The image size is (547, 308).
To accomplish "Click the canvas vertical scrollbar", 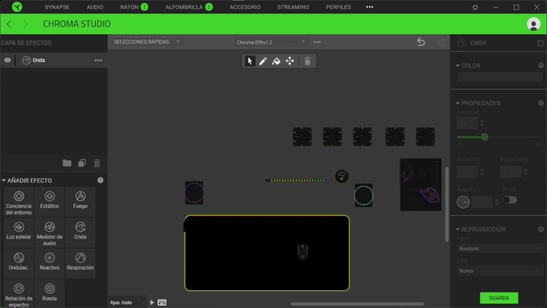I will click(447, 204).
